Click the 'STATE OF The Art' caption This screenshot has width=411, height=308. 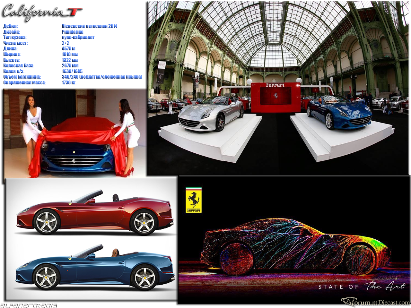coord(362,286)
